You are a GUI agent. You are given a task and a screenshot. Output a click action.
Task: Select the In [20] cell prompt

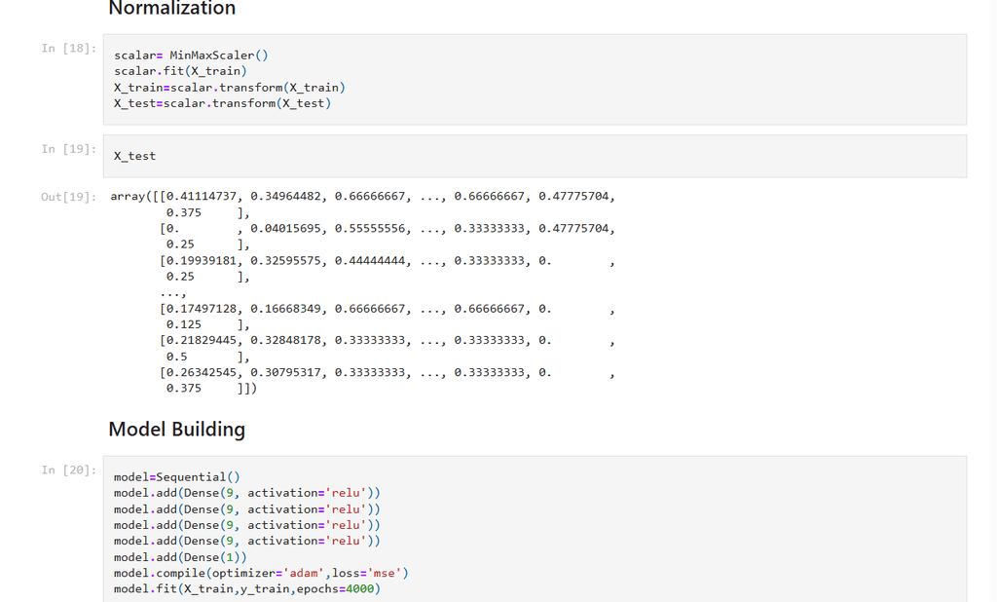tap(68, 470)
